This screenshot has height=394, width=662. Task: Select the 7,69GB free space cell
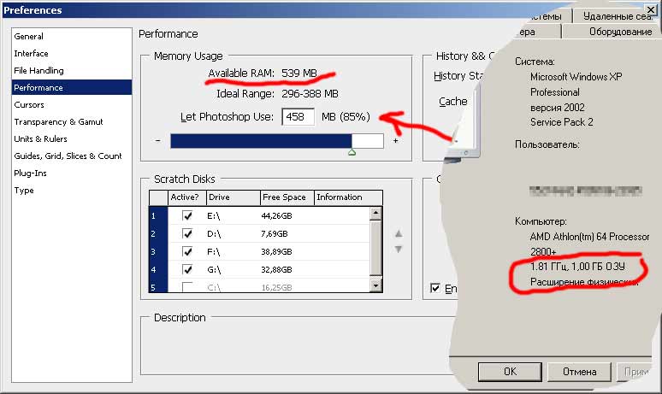tap(275, 233)
